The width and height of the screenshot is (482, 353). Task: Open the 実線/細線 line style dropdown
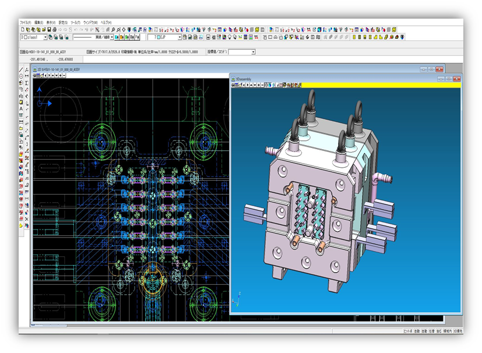tap(112, 37)
